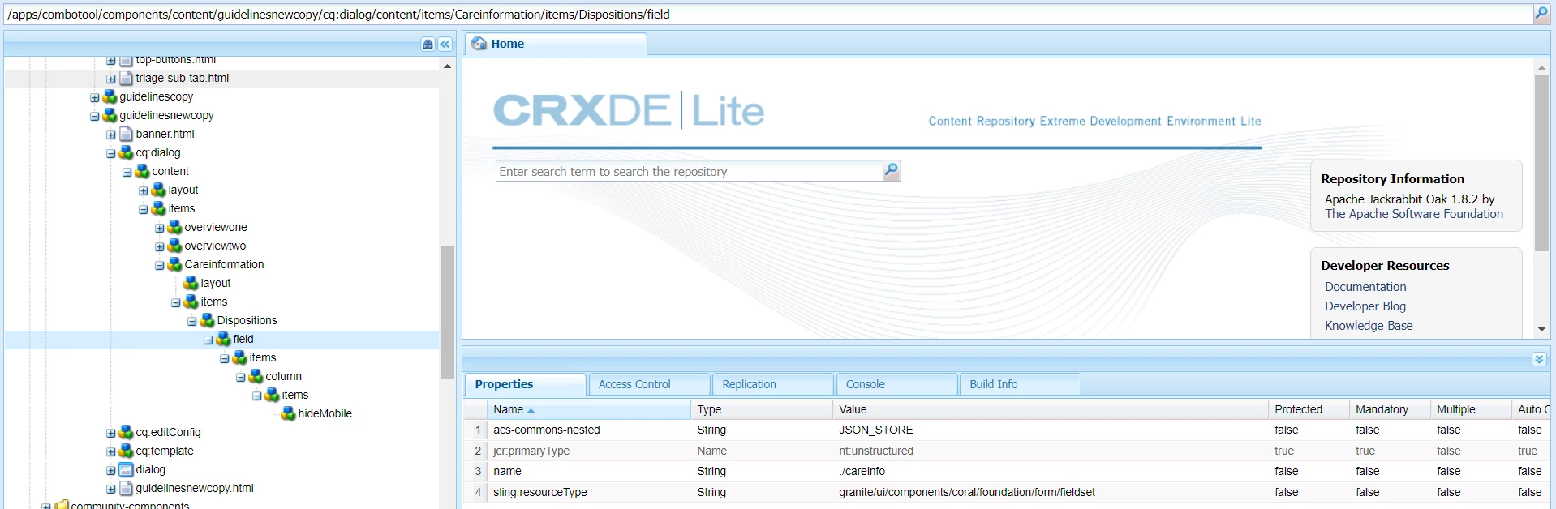Screen dimensions: 1556x509
Task: Select the hideMobile tree node
Action: pyautogui.click(x=325, y=413)
